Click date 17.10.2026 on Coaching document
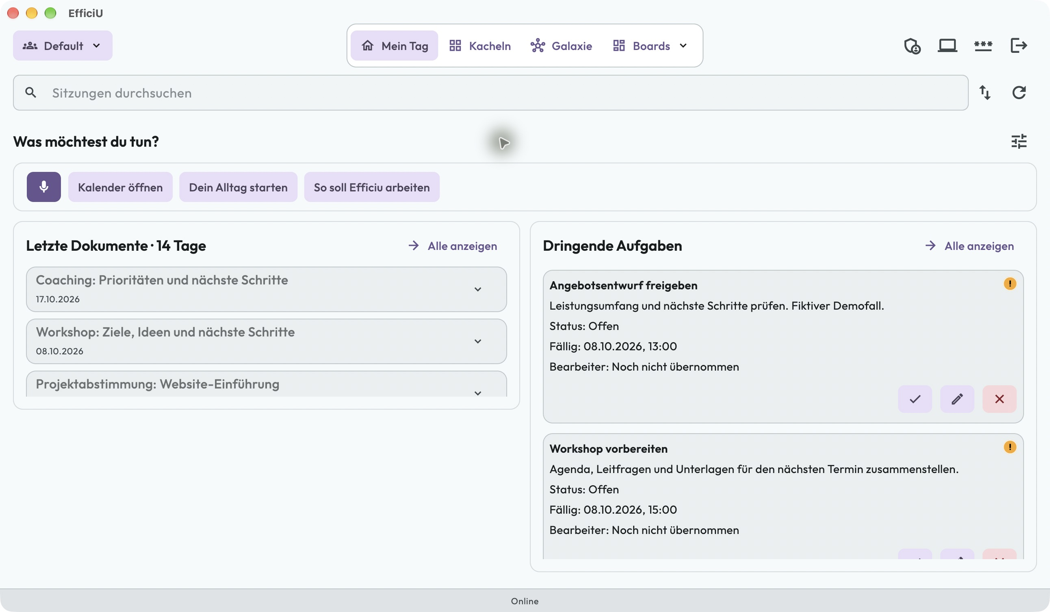 (x=58, y=299)
